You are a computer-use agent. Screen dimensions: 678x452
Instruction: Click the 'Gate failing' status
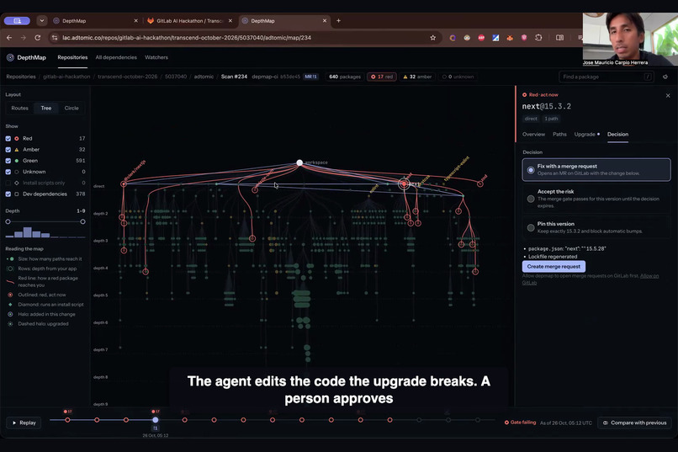tap(520, 423)
